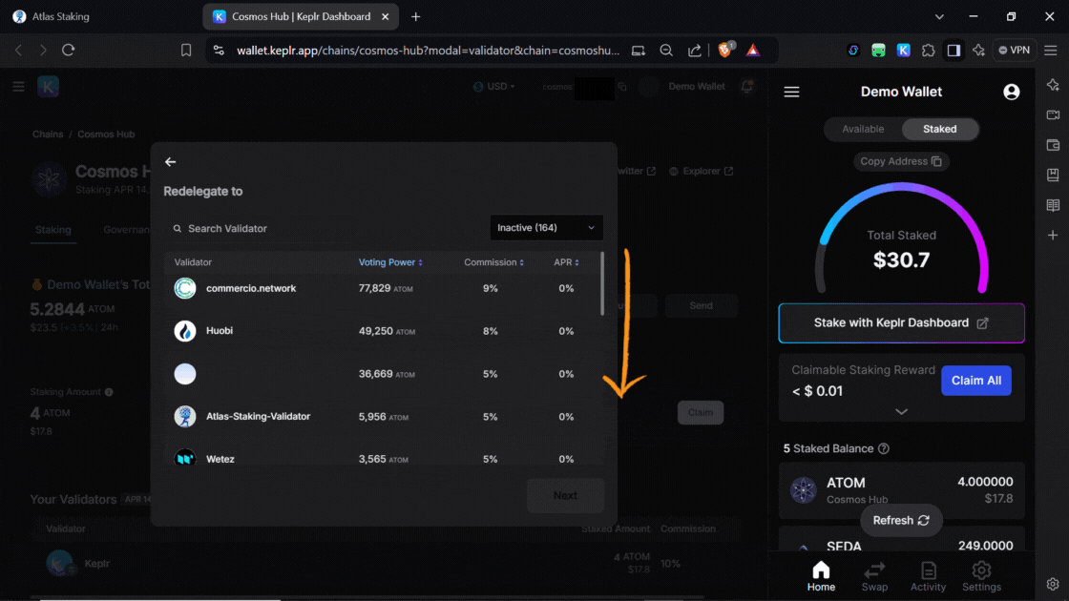Open the wallet account profile icon
This screenshot has width=1069, height=601.
tap(1012, 92)
